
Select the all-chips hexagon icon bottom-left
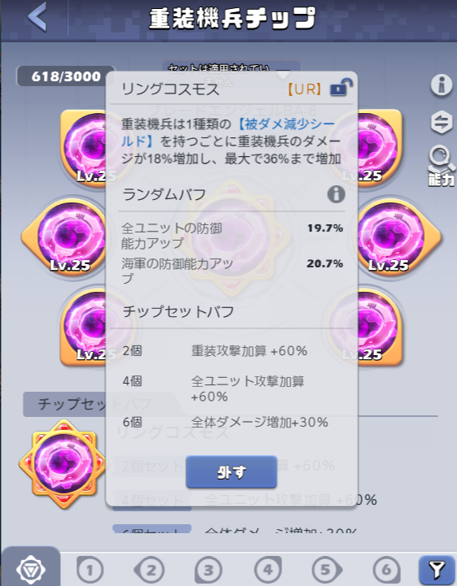click(x=31, y=570)
